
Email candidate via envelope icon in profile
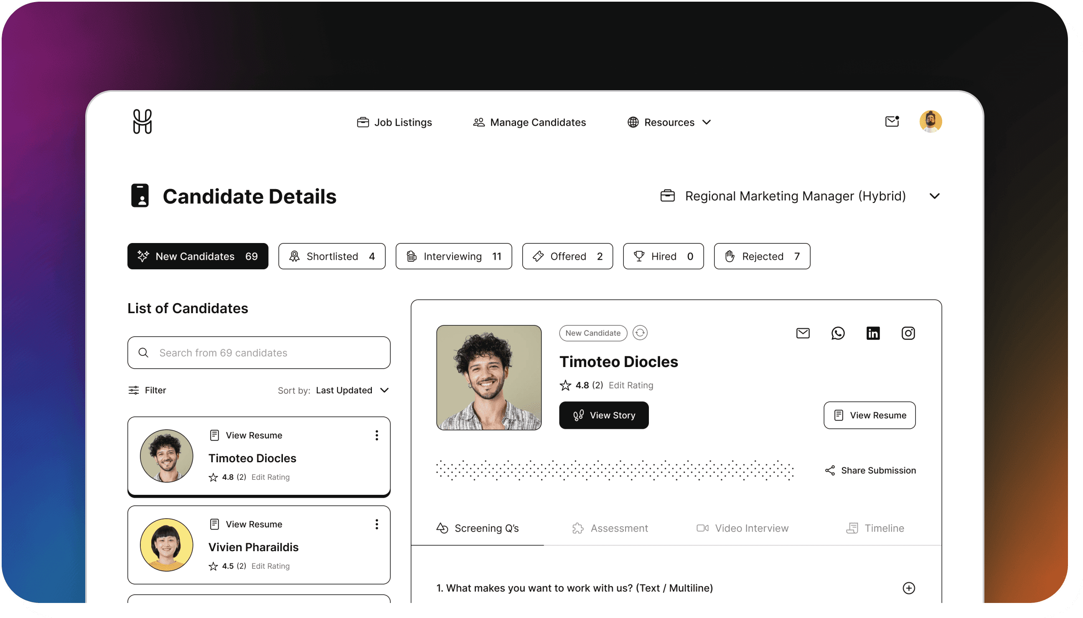tap(802, 333)
